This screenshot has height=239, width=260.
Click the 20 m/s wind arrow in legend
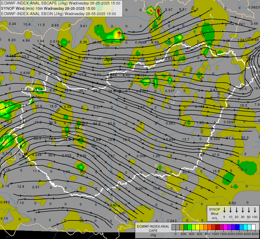pyautogui.click(x=236, y=210)
